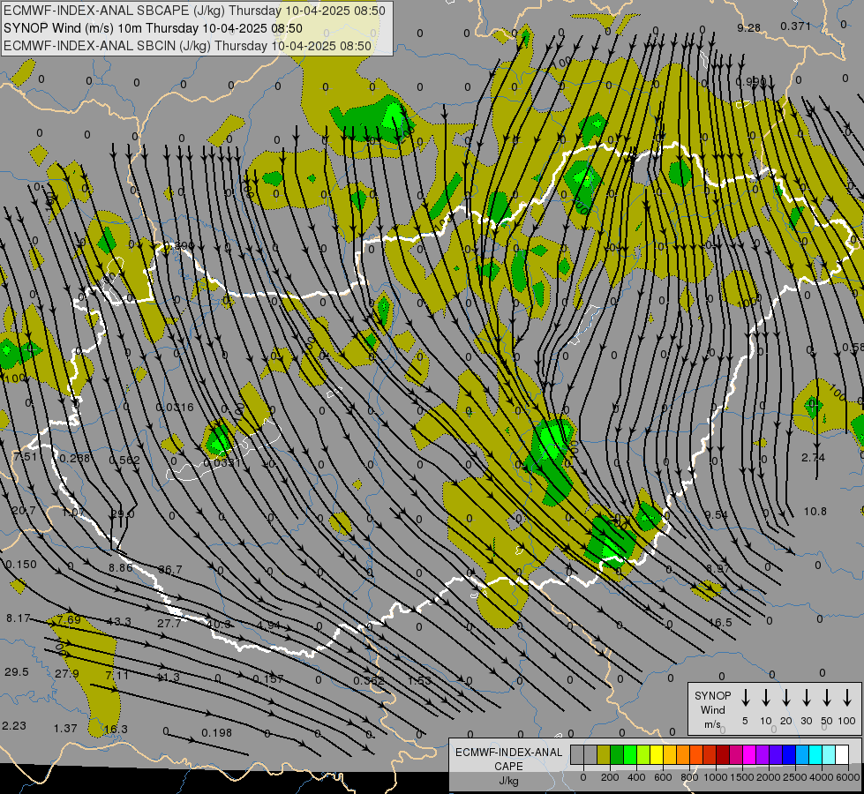Click the 10 m/s wind arrow in legend
The image size is (864, 794).
[765, 698]
